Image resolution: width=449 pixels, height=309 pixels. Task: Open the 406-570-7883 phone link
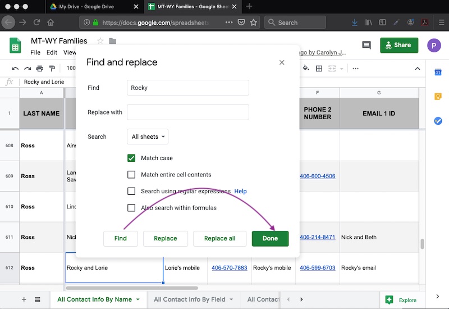tap(230, 268)
